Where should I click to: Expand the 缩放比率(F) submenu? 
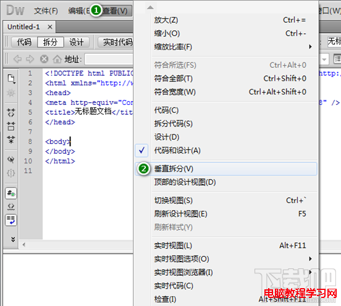click(226, 47)
